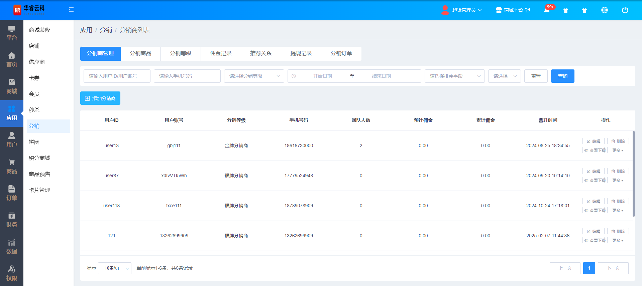The height and width of the screenshot is (286, 642).
Task: Open the 权限 permissions sidebar icon
Action: tap(12, 273)
